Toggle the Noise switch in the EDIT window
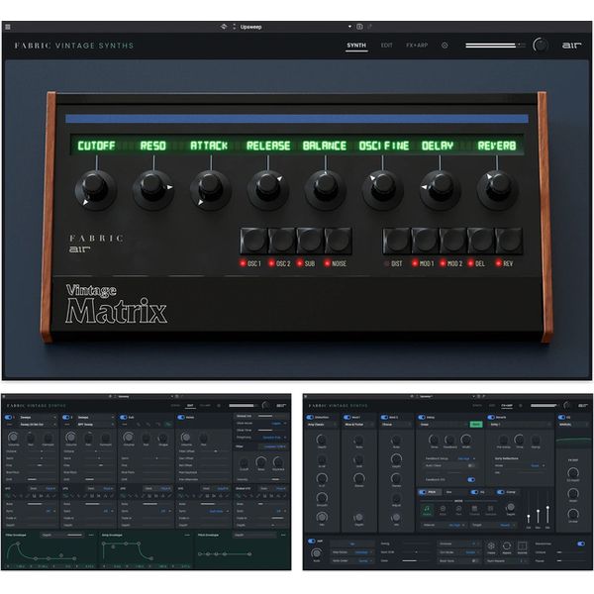The height and width of the screenshot is (594, 594). [x=181, y=418]
